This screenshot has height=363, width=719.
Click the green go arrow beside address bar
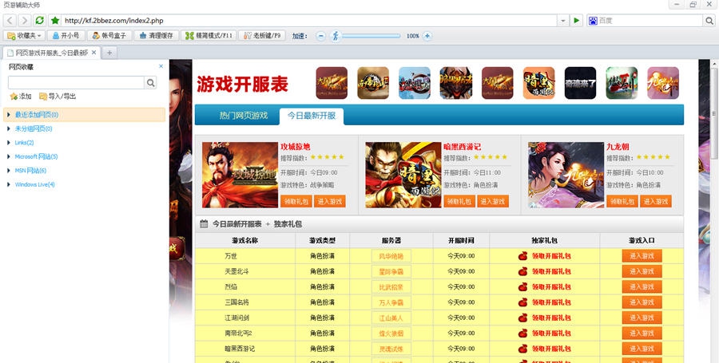pyautogui.click(x=576, y=21)
